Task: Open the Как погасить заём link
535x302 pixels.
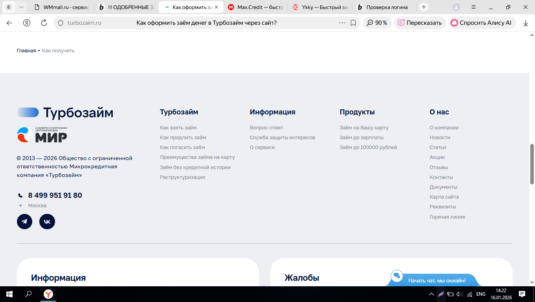Action: (183, 147)
